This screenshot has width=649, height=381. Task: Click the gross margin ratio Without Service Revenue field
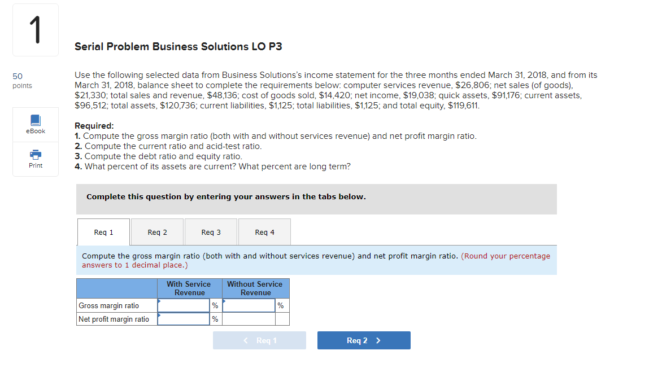click(249, 305)
